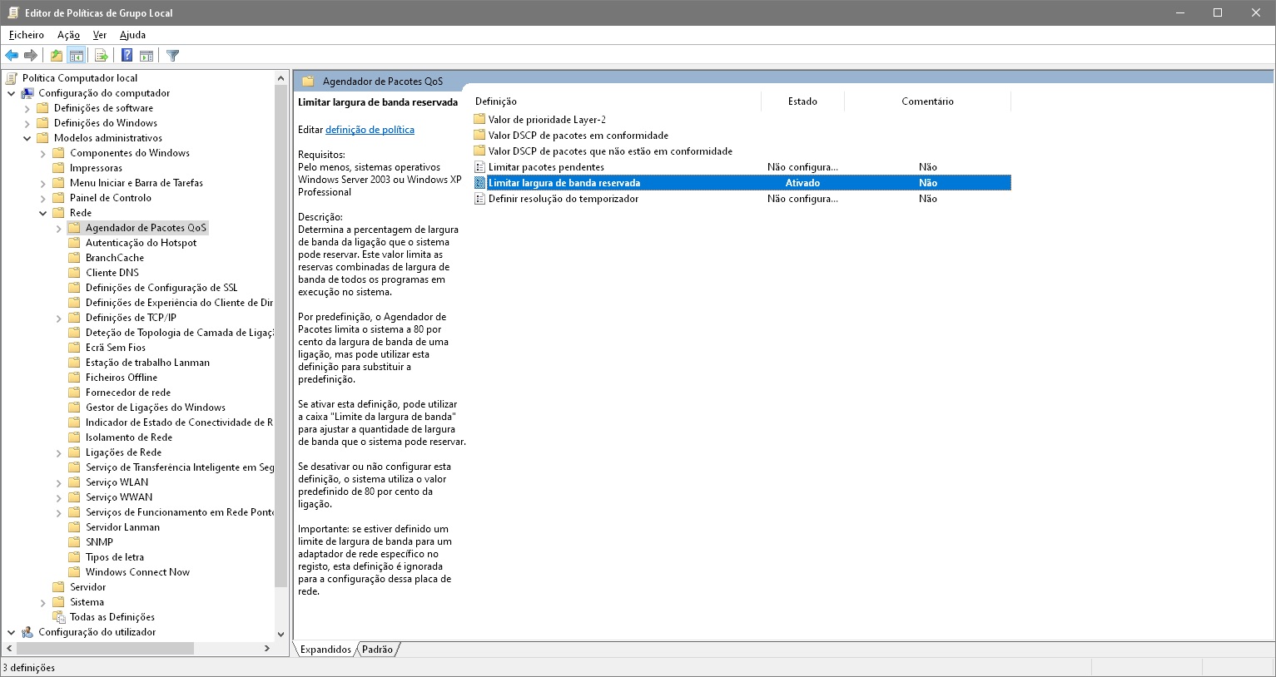
Task: Click the folder icon beside Cliente DNS
Action: 74,273
